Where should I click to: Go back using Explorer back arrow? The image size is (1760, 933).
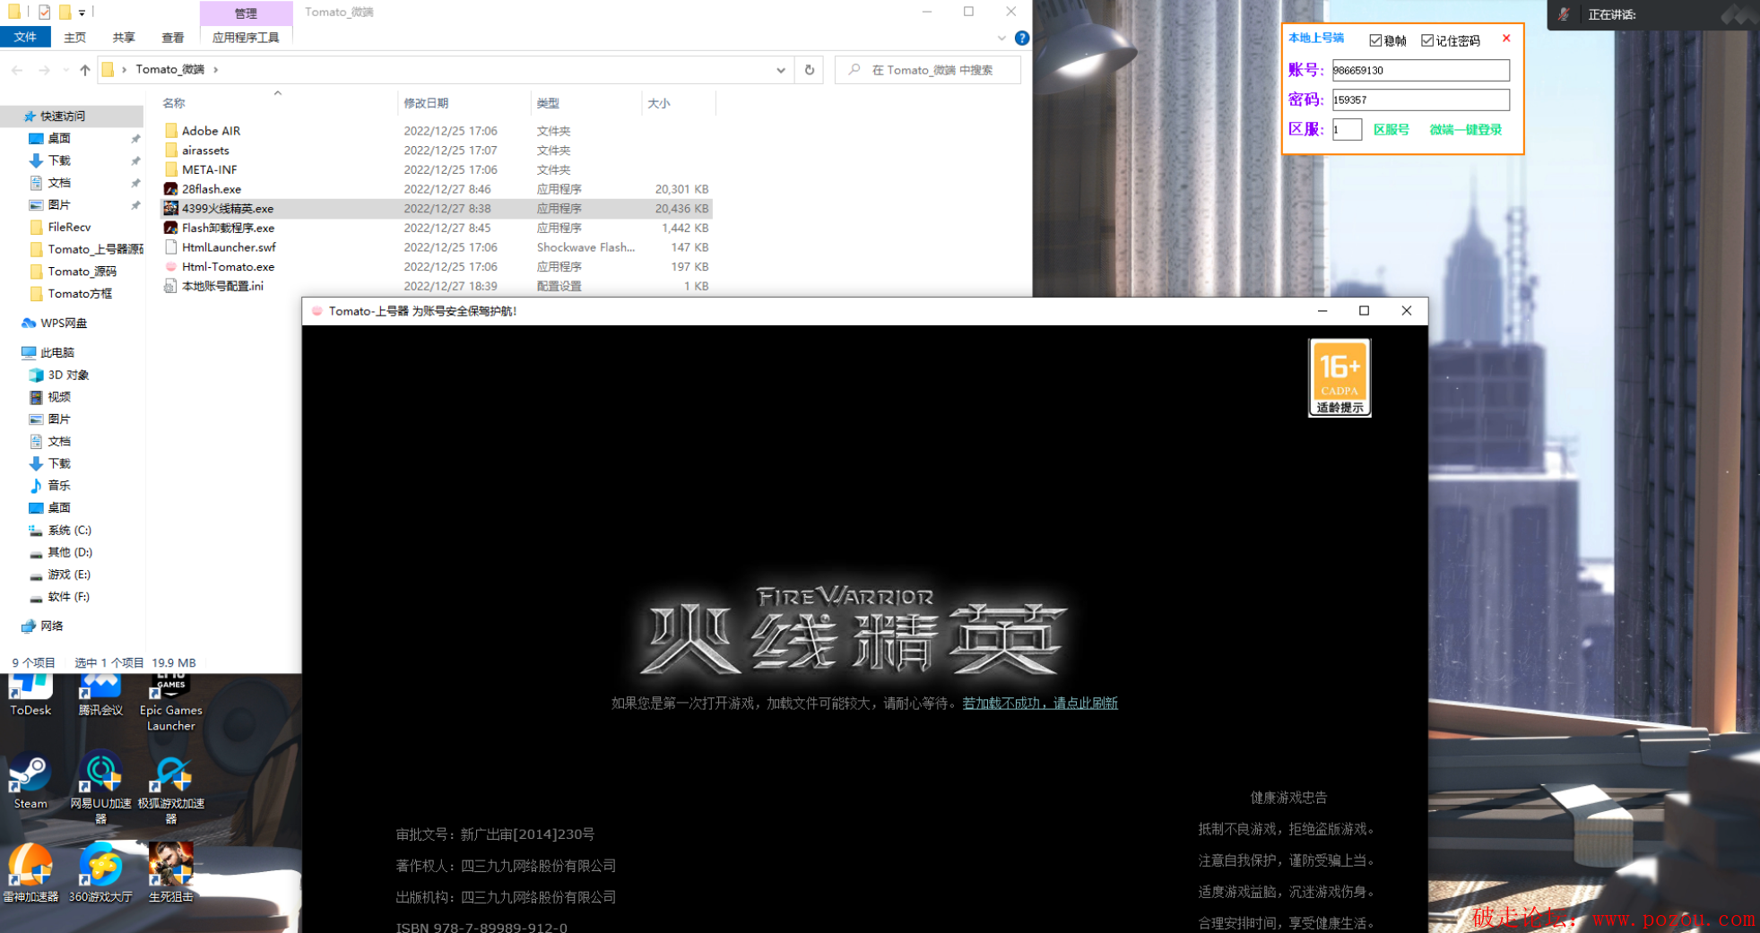[x=17, y=69]
